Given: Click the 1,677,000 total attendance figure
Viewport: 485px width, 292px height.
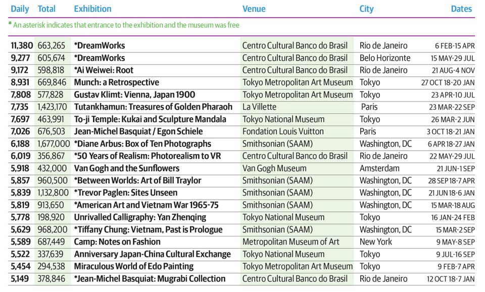Looking at the screenshot, I should (x=54, y=144).
